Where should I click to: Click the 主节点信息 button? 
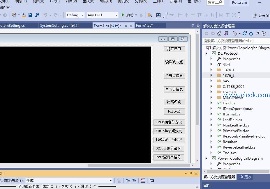174,90
